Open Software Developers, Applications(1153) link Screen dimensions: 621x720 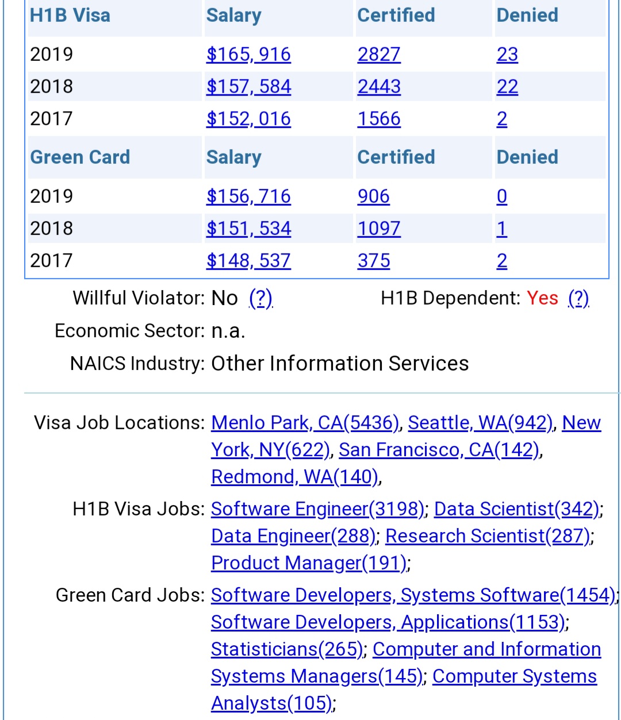point(388,622)
